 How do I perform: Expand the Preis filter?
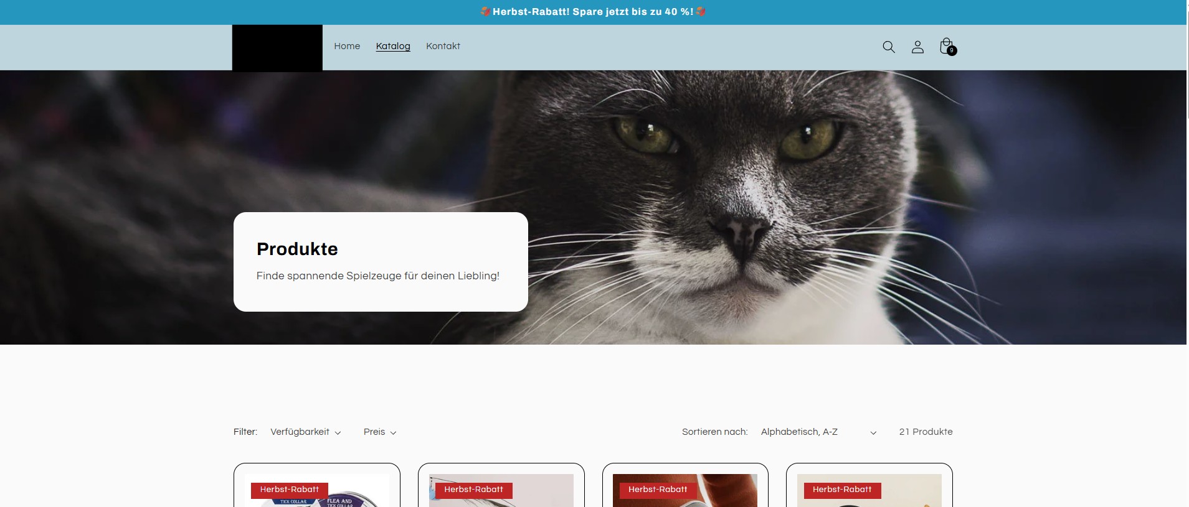(380, 432)
